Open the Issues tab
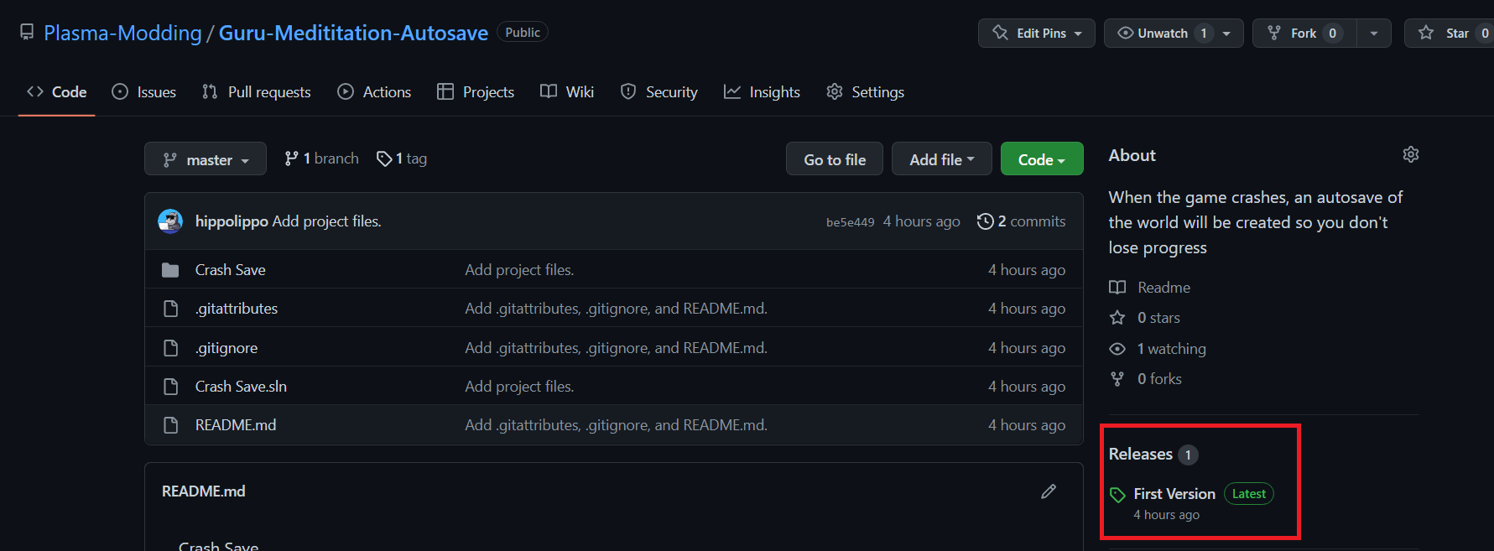1494x551 pixels. (144, 91)
